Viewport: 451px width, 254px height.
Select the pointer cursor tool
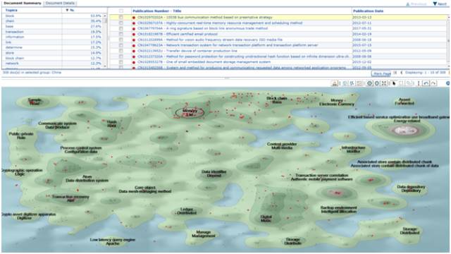[394, 83]
